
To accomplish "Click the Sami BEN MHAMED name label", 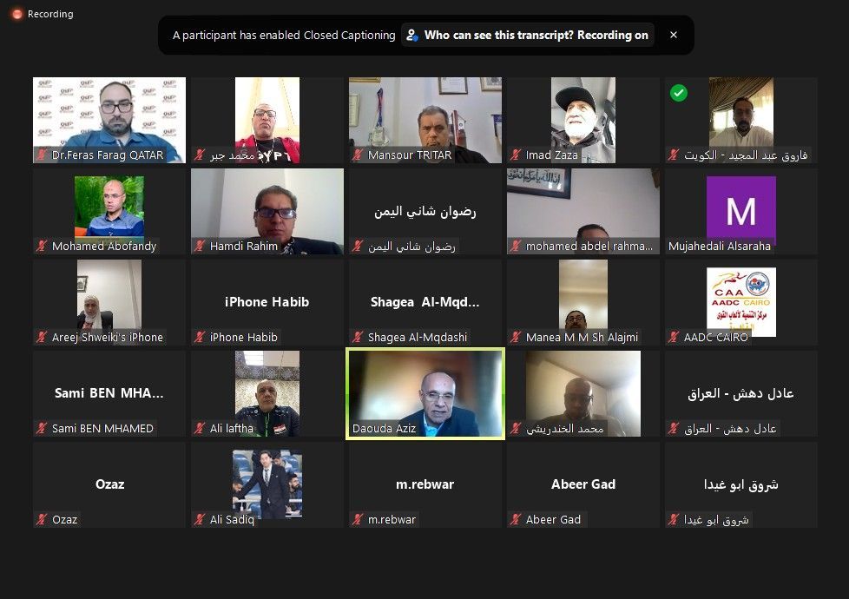I will click(x=102, y=428).
